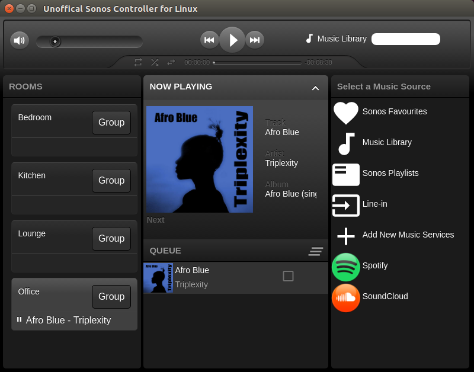Group the Office room
474x372 pixels.
tap(111, 296)
